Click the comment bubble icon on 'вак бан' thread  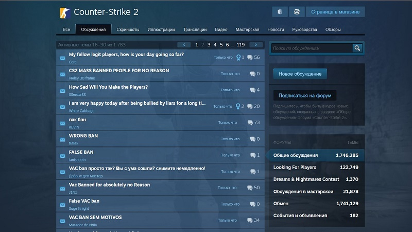coord(250,123)
